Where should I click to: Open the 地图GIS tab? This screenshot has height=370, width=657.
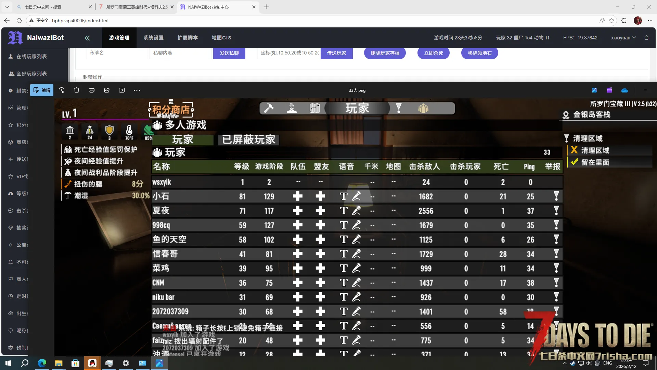pyautogui.click(x=221, y=38)
